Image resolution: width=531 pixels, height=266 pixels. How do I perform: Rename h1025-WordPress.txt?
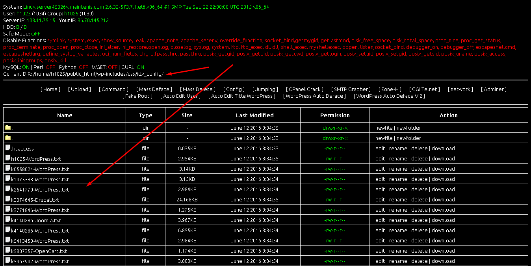[398, 158]
